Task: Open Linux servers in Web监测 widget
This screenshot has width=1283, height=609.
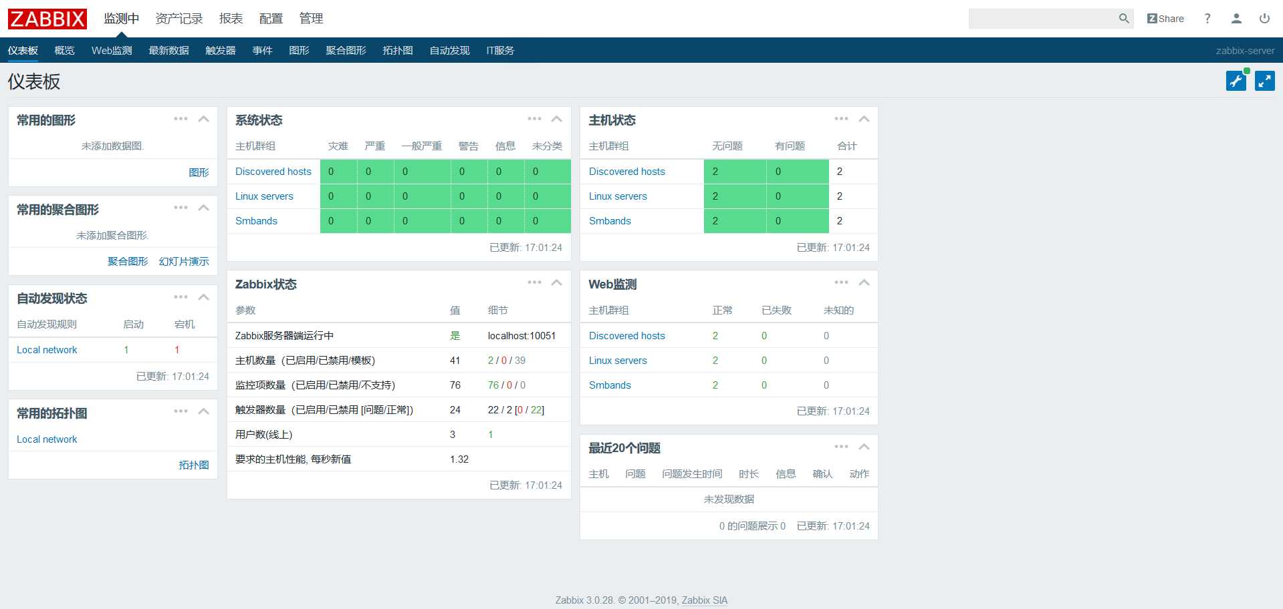Action: pos(618,361)
